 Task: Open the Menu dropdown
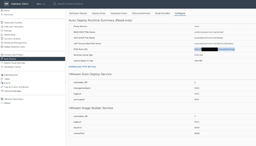pos(41,4)
